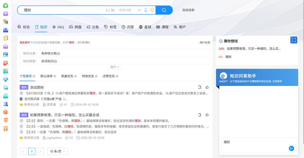Go to the previous results page arrow

click(x=23, y=151)
